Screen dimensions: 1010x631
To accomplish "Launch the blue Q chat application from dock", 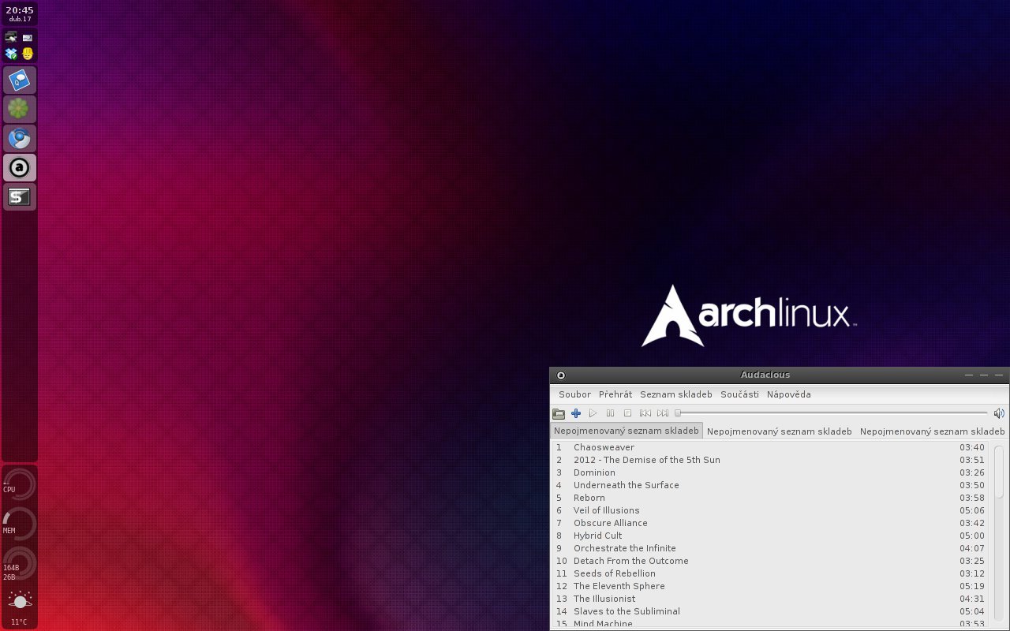I will coord(20,80).
